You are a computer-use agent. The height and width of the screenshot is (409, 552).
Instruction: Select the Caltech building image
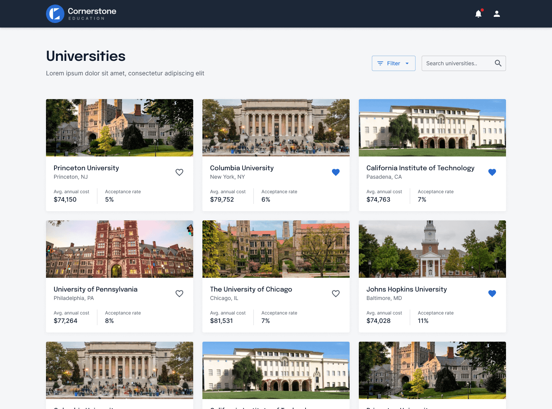coord(432,128)
